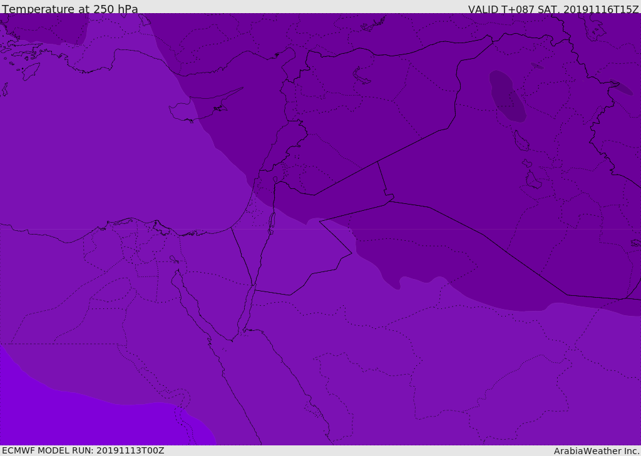Click the VALID T+087 timestamp label
This screenshot has width=641, height=456.
pos(553,9)
